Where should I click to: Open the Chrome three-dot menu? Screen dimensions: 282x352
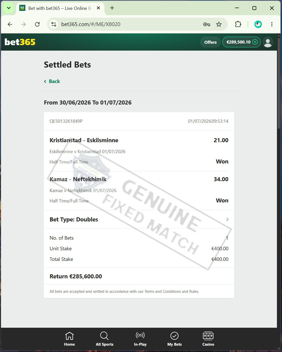[272, 24]
